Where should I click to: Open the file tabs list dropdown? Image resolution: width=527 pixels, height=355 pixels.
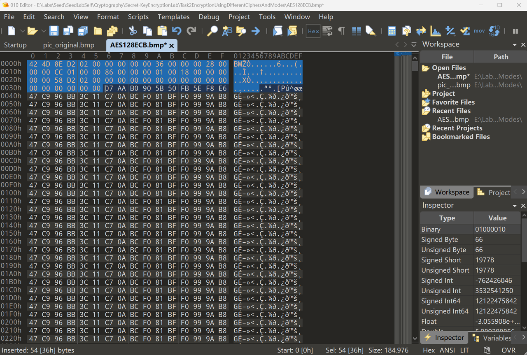pyautogui.click(x=414, y=44)
